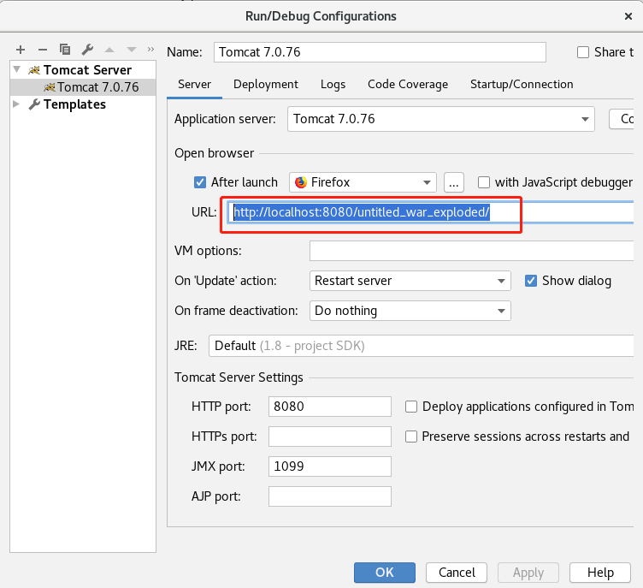The height and width of the screenshot is (588, 643).
Task: Click the Apply button
Action: point(528,573)
